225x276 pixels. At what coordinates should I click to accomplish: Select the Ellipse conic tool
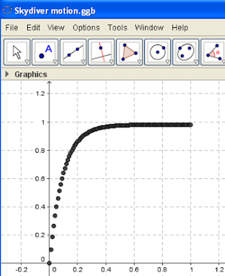[x=186, y=52]
